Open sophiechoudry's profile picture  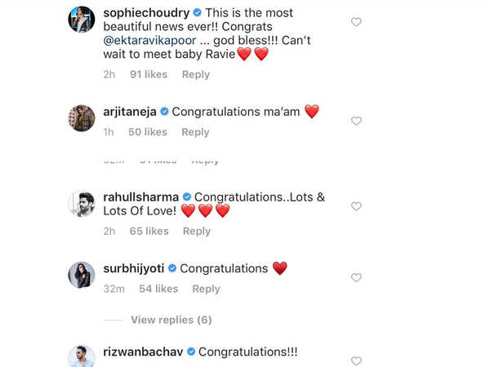click(x=82, y=20)
